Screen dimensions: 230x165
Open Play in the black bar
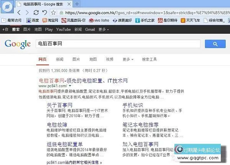click(x=49, y=30)
